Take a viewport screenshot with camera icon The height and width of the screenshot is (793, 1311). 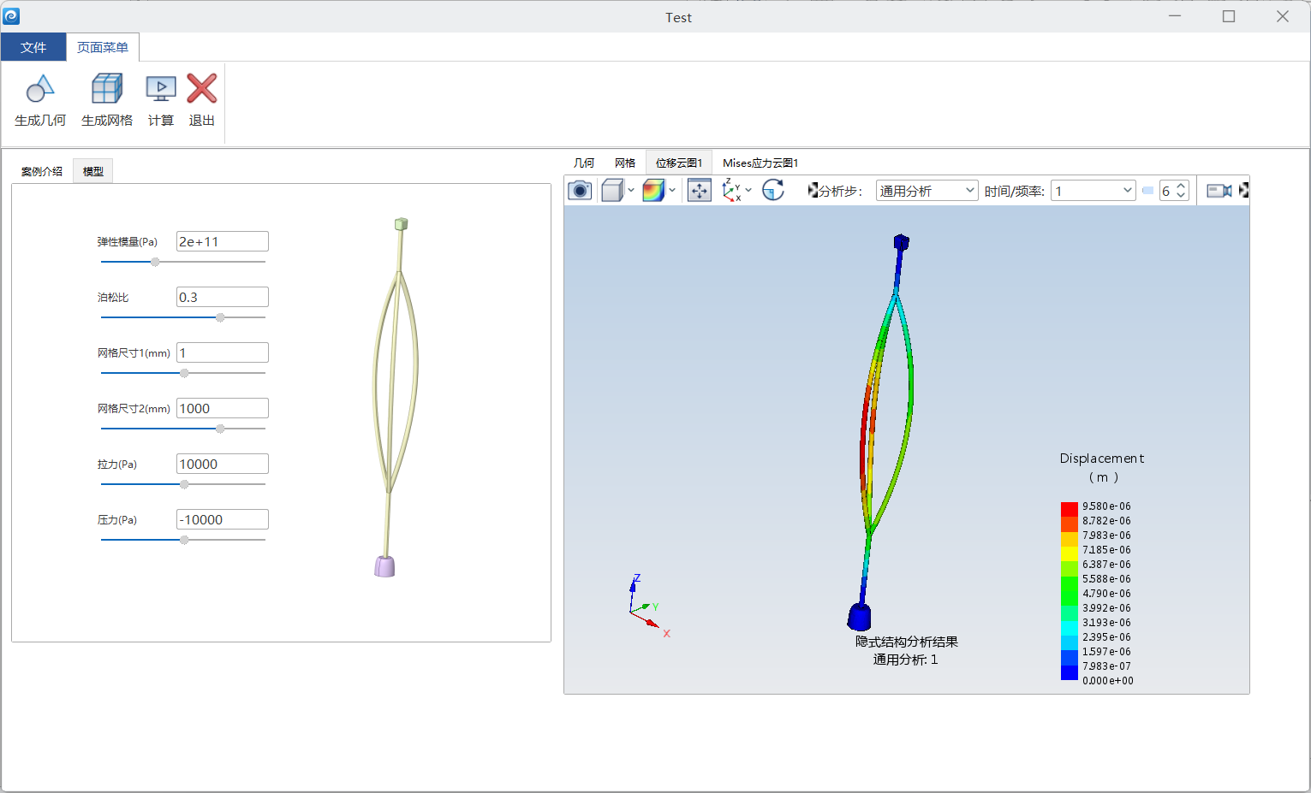(x=580, y=190)
